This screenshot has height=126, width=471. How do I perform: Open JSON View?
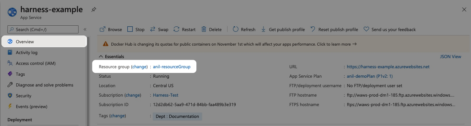click(450, 56)
